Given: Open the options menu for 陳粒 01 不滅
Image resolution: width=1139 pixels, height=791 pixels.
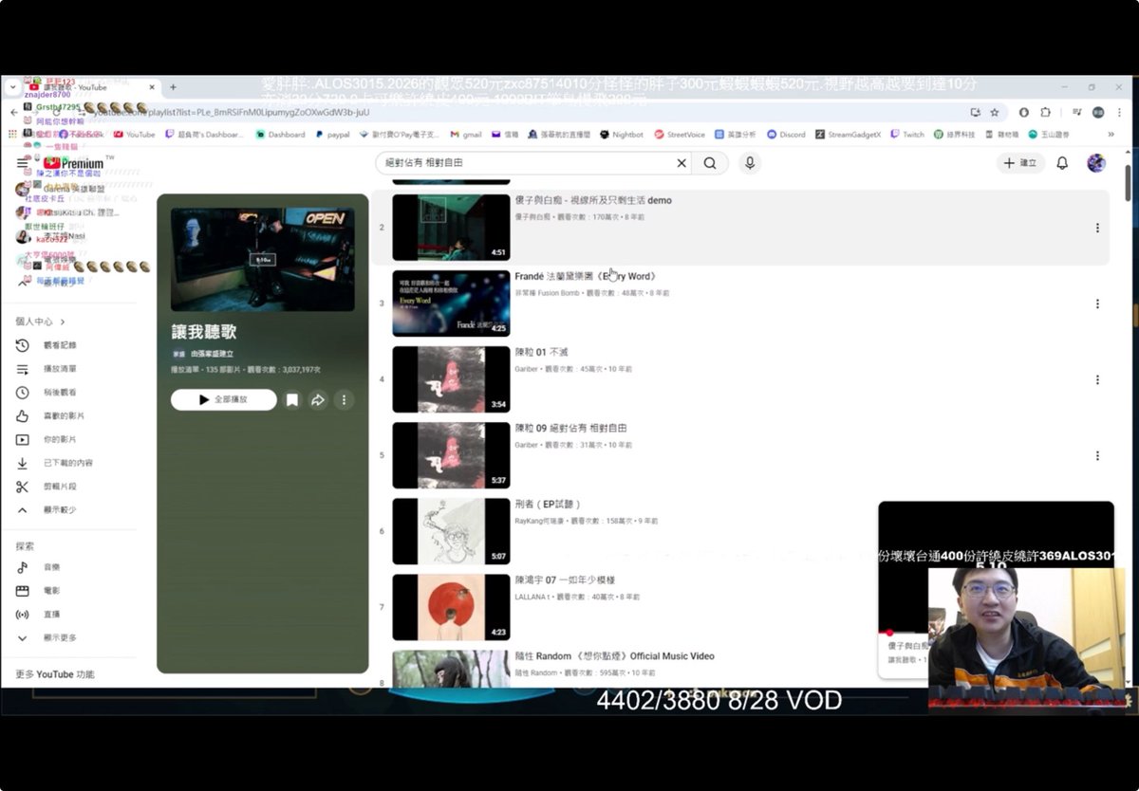Looking at the screenshot, I should pyautogui.click(x=1097, y=378).
